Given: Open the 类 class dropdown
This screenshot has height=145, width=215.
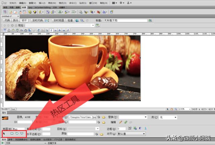Looking at the screenshot, I should [168, 117].
